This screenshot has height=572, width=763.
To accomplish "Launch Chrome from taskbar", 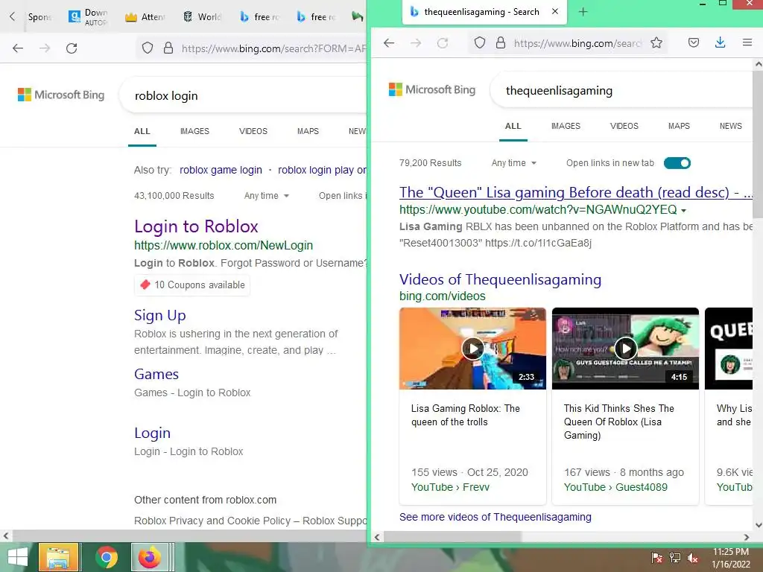I will [x=107, y=557].
